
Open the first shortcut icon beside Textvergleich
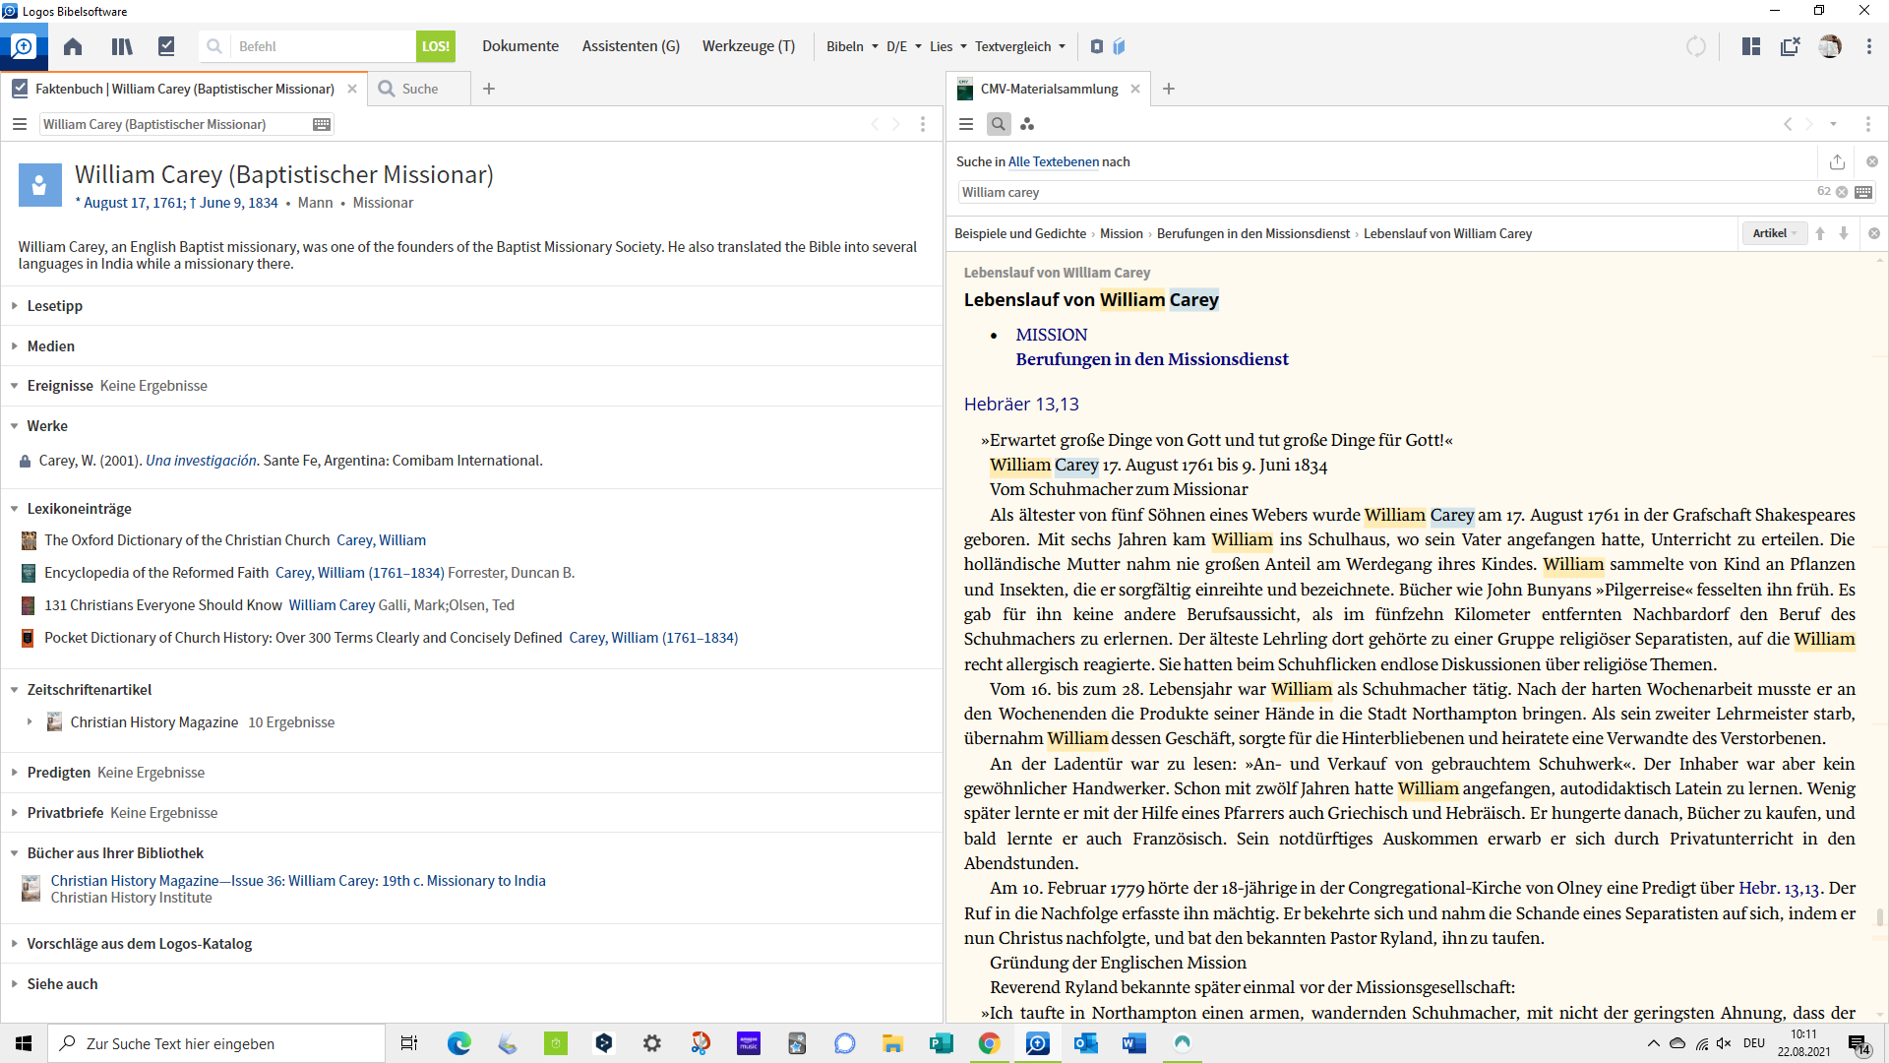pos(1097,46)
